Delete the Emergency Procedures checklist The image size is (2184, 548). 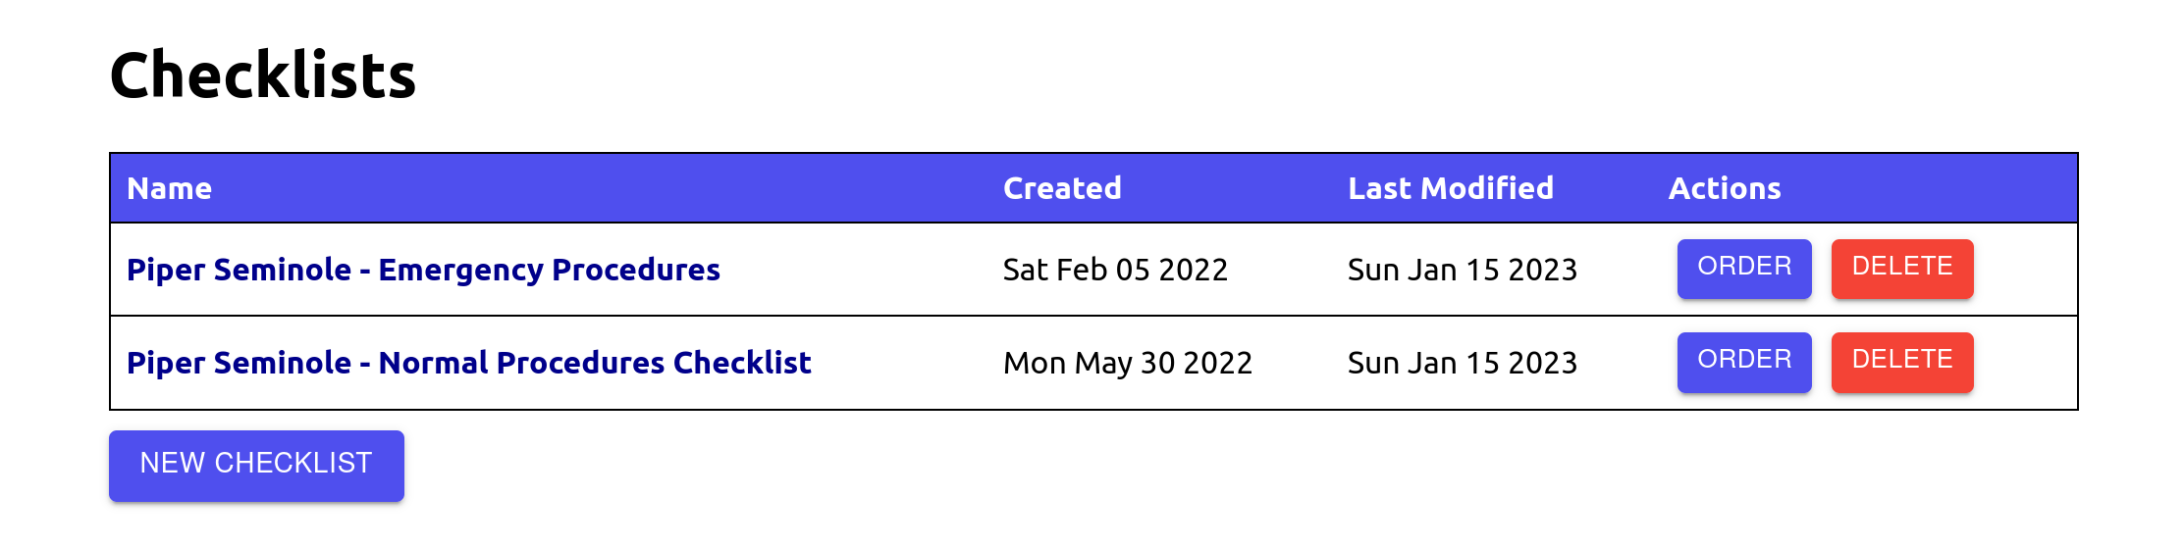tap(1901, 268)
